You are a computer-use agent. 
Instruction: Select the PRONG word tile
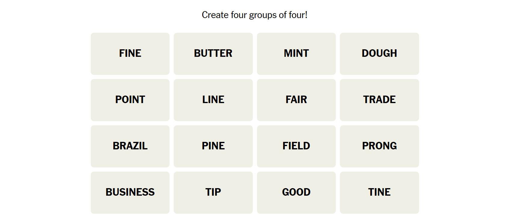379,146
